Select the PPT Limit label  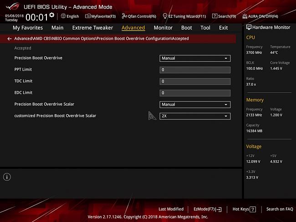(23, 70)
